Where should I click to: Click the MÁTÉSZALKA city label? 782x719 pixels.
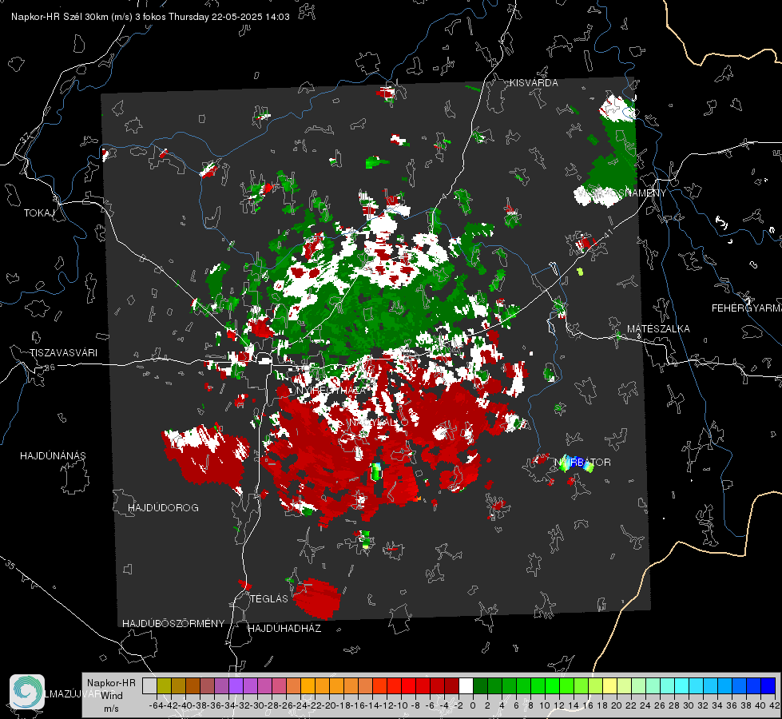(658, 329)
